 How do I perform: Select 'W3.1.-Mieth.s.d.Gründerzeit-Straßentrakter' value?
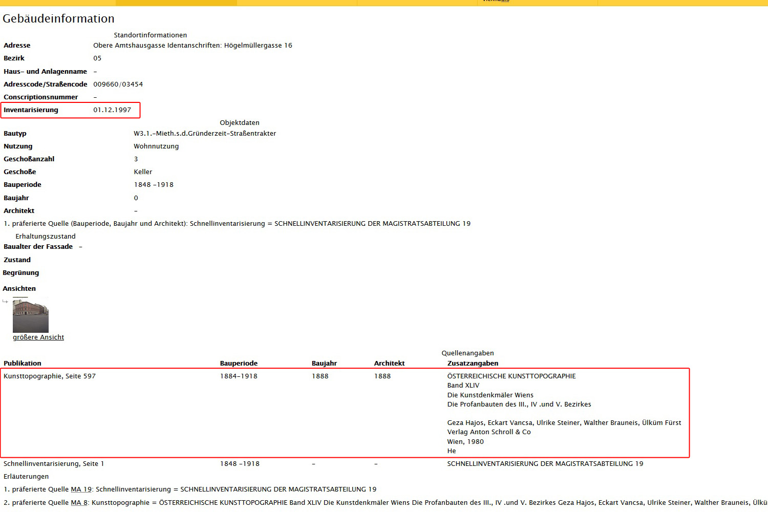coord(205,133)
